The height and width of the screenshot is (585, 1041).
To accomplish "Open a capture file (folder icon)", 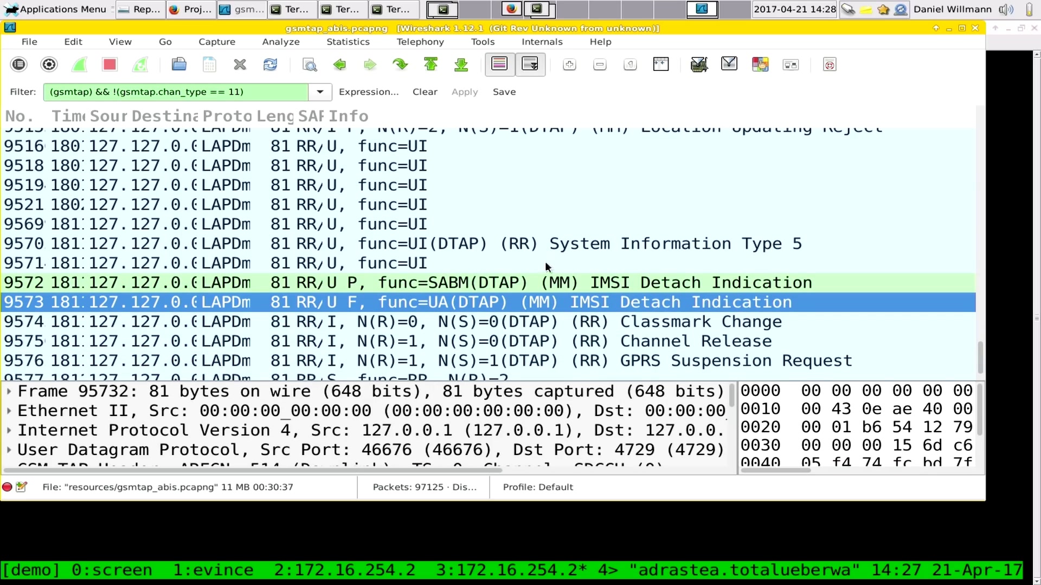I will [179, 65].
